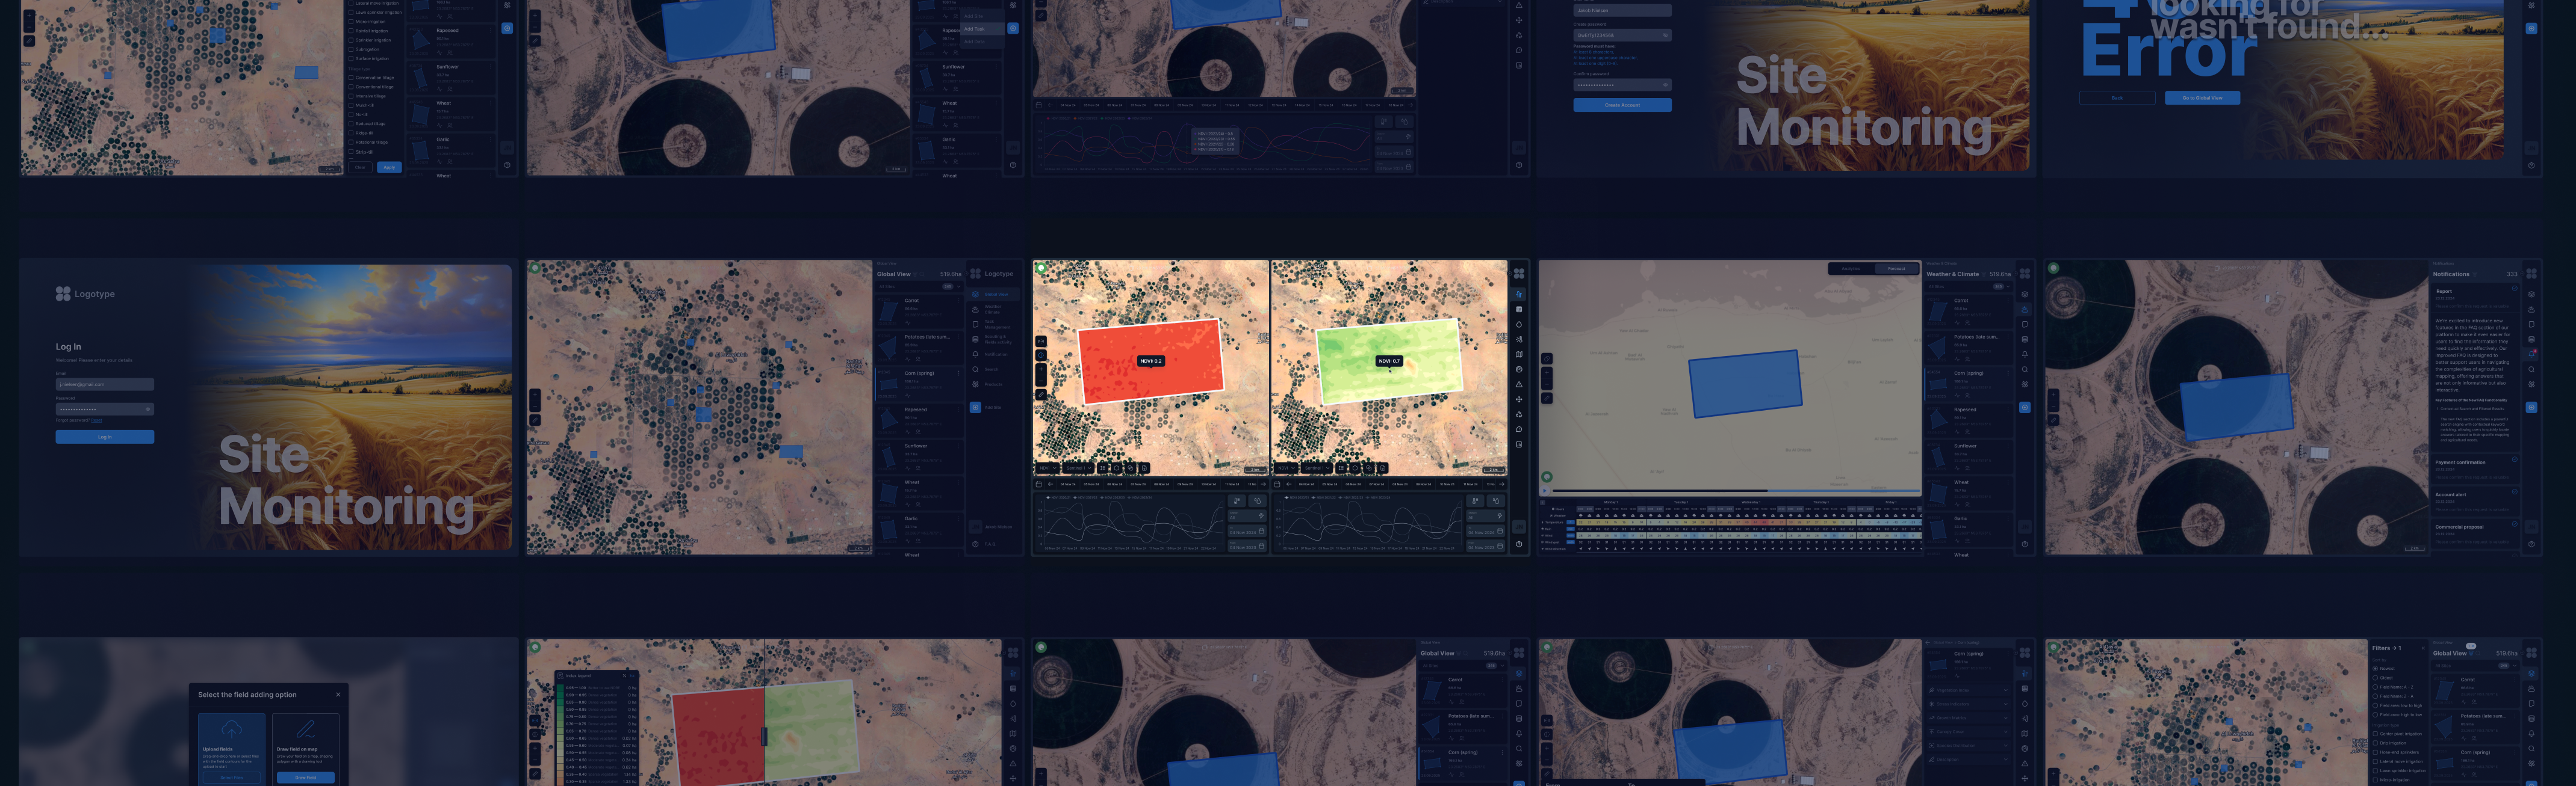Click the legend list icon under the NDVI 0.2 map
This screenshot has width=2576, height=786.
[1103, 468]
